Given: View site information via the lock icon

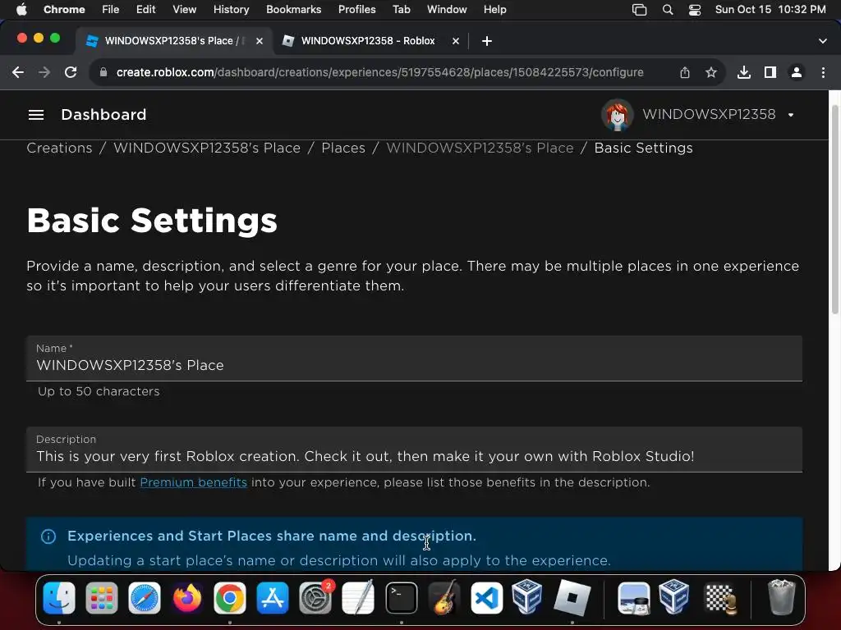Looking at the screenshot, I should 103,72.
